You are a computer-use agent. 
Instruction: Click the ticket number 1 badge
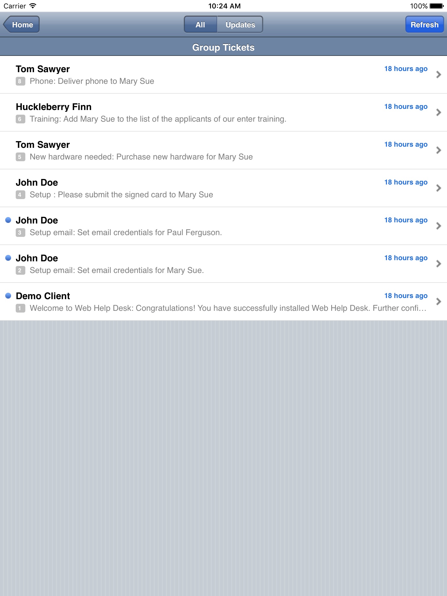(20, 308)
